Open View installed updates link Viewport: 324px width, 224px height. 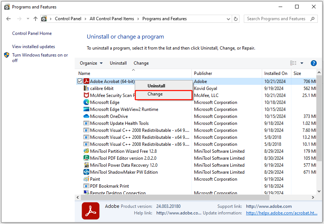33,47
